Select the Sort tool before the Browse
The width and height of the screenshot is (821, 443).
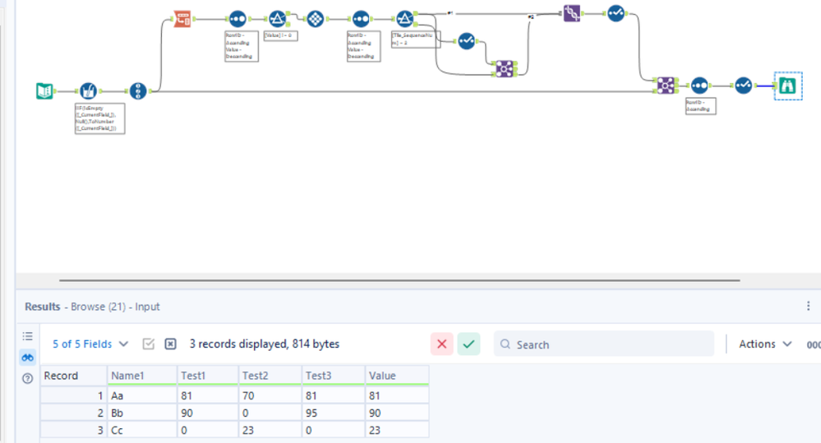tap(699, 85)
